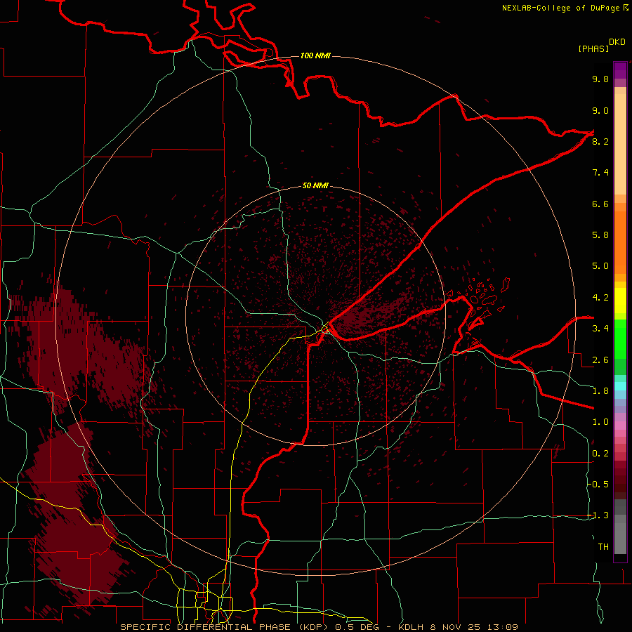Click the 1.0 legend value
The image size is (632, 632).
pyautogui.click(x=600, y=422)
